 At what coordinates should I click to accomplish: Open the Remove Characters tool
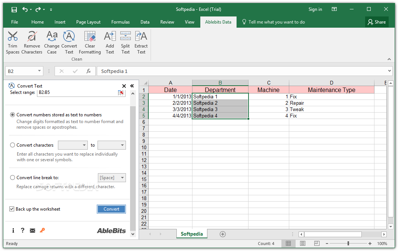[x=32, y=42]
